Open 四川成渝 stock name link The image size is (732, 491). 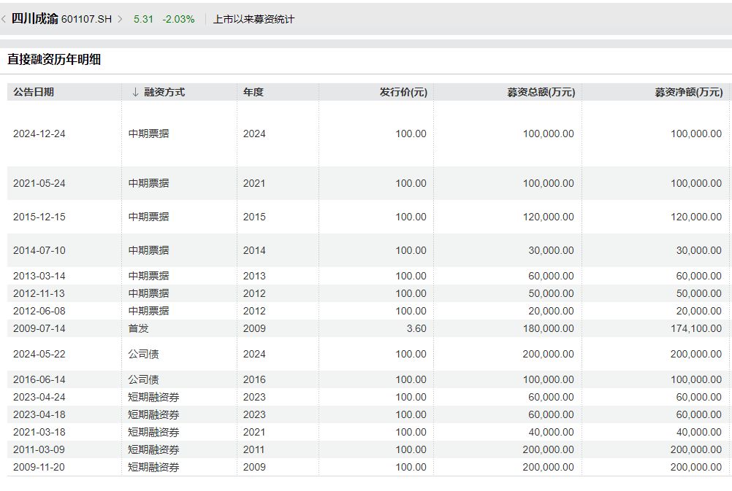click(34, 19)
